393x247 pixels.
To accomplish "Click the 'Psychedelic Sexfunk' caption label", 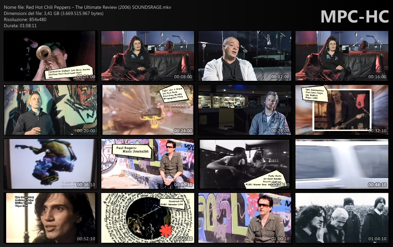I will (69, 72).
